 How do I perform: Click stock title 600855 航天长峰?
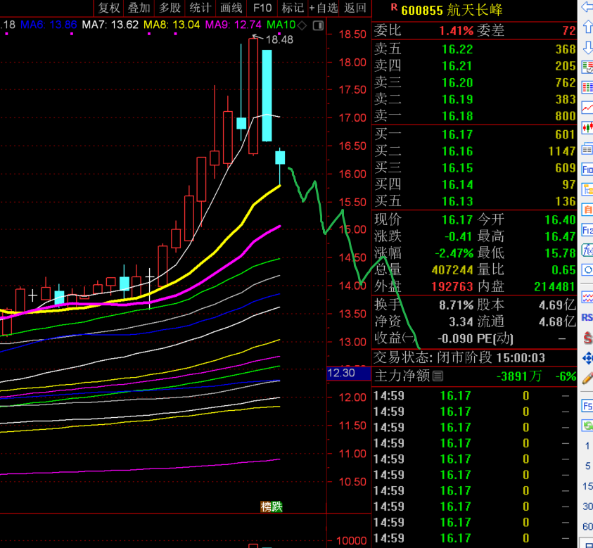[452, 11]
